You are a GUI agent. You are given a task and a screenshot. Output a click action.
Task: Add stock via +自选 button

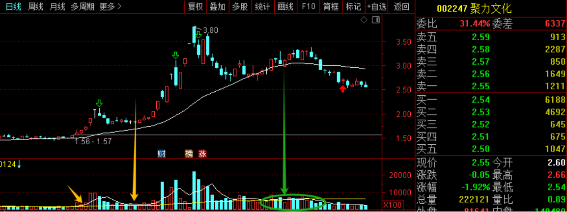pyautogui.click(x=376, y=6)
